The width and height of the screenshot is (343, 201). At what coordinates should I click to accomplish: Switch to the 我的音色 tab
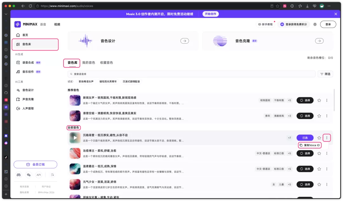point(89,63)
